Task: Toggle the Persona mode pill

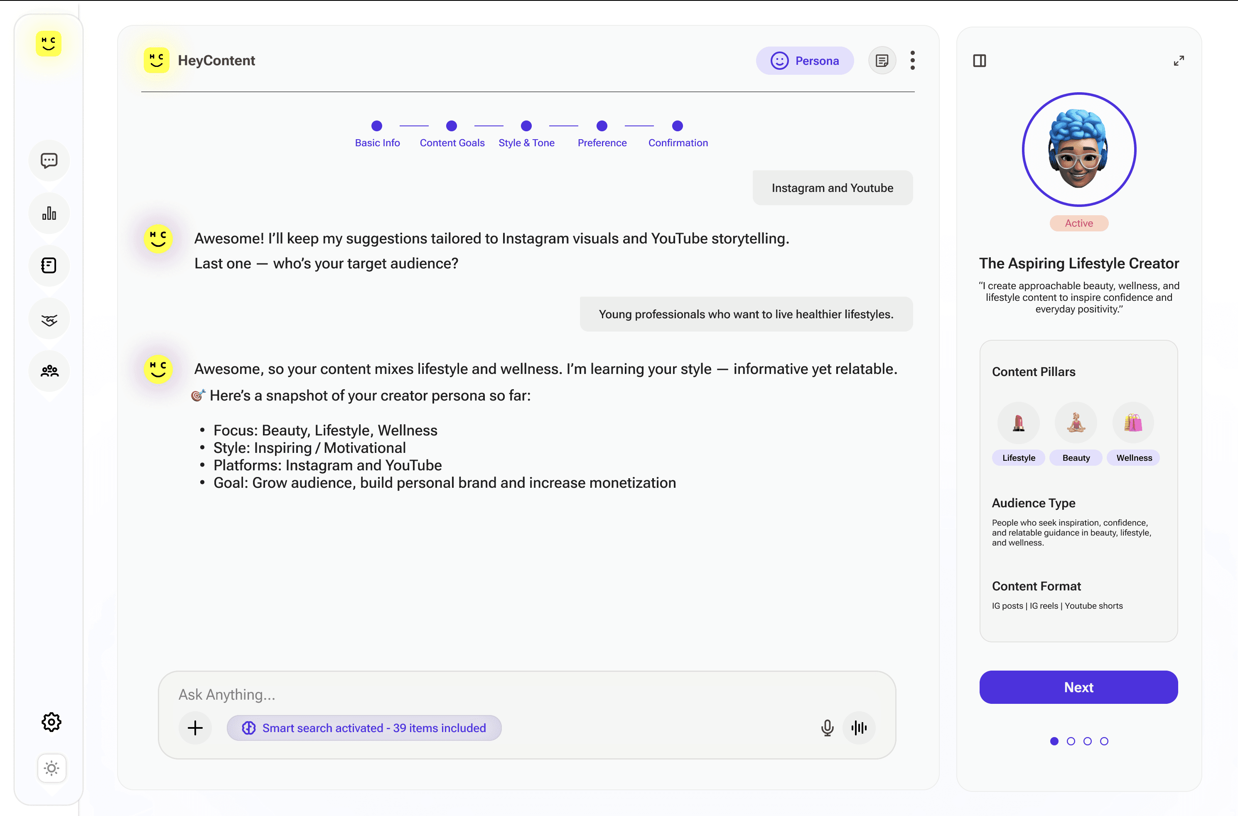Action: (x=805, y=61)
